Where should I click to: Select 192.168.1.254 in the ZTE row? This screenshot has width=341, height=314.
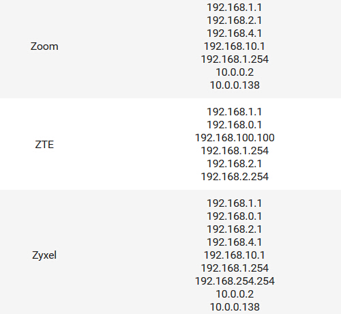(235, 151)
